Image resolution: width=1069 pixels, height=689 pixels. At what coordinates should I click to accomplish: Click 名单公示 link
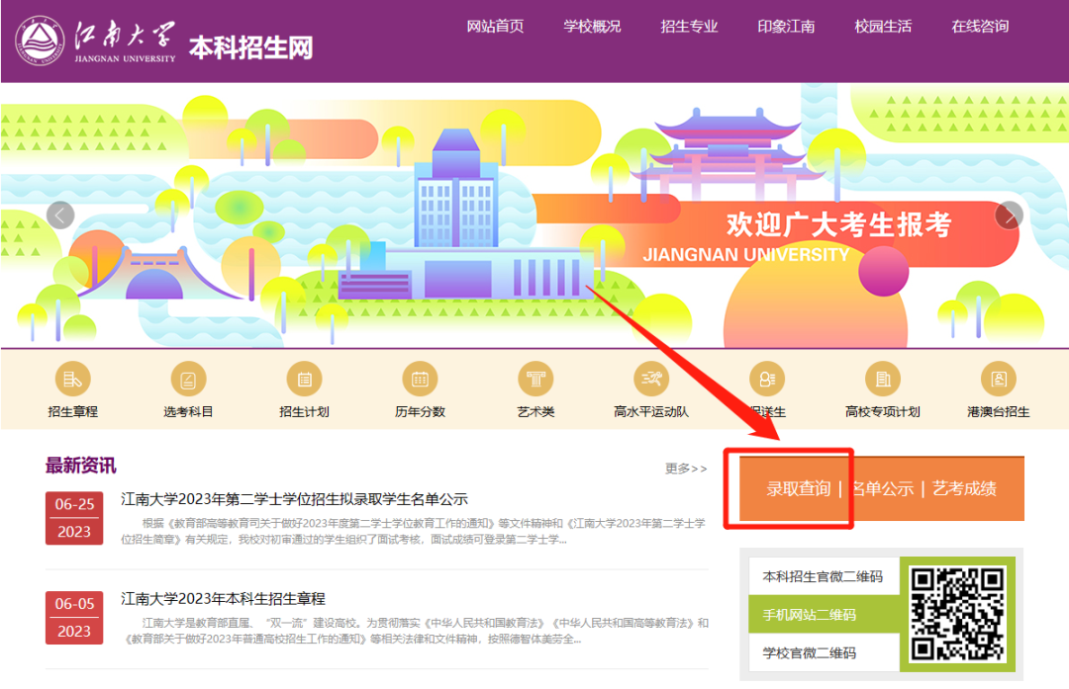(x=882, y=488)
